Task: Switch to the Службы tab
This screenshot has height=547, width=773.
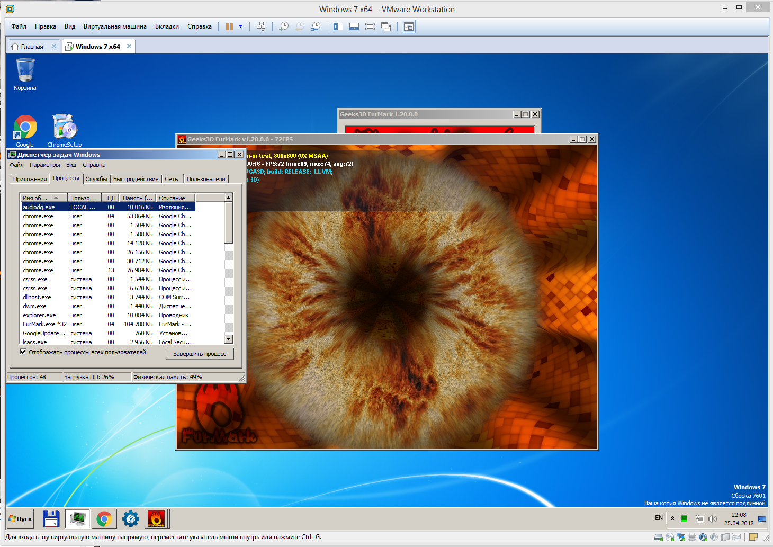Action: (96, 179)
